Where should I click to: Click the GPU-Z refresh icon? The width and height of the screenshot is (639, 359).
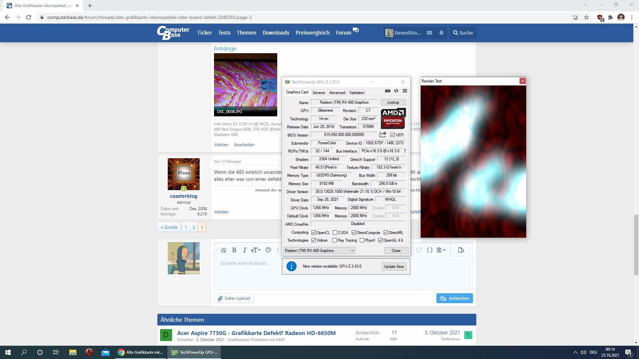point(396,91)
